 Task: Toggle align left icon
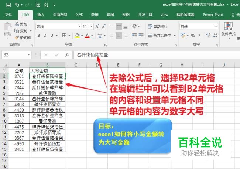click(112, 36)
